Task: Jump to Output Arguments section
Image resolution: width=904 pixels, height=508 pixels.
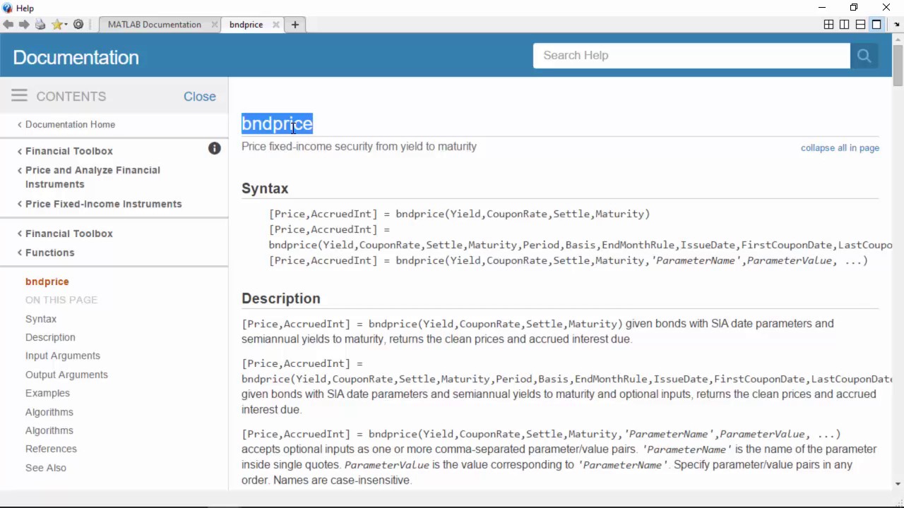Action: [66, 375]
